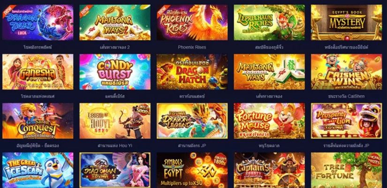Launch the Mahjong Ways 2 game tile
Screen dimensions: 387x188
pyautogui.click(x=115, y=23)
